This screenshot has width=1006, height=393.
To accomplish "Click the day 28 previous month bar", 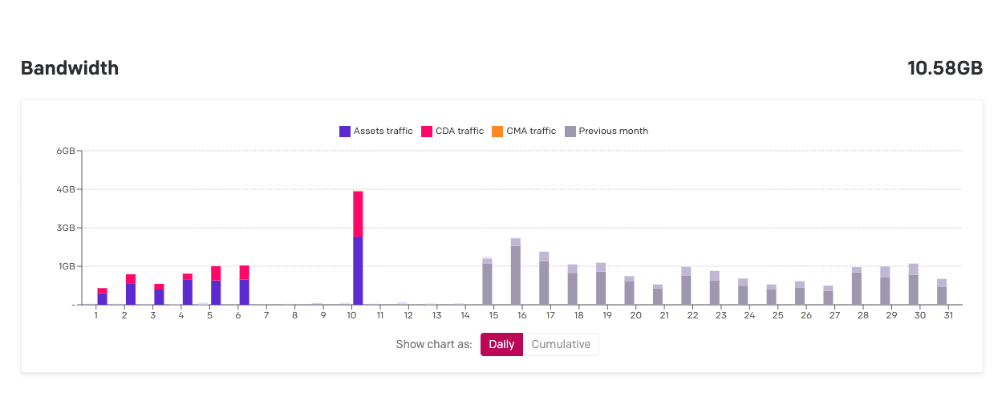I will [857, 288].
